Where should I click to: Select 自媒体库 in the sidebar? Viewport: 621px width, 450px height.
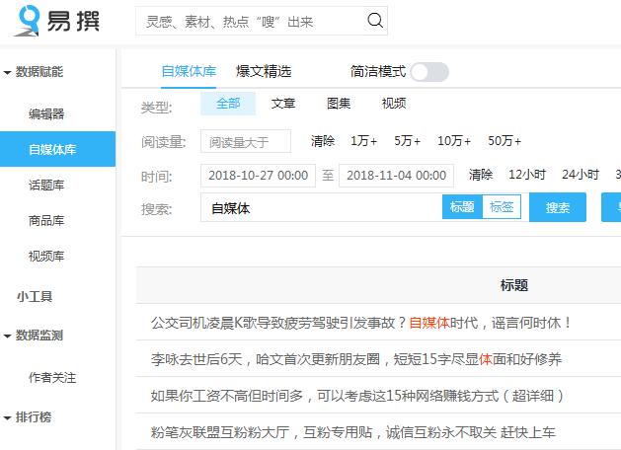(x=57, y=149)
